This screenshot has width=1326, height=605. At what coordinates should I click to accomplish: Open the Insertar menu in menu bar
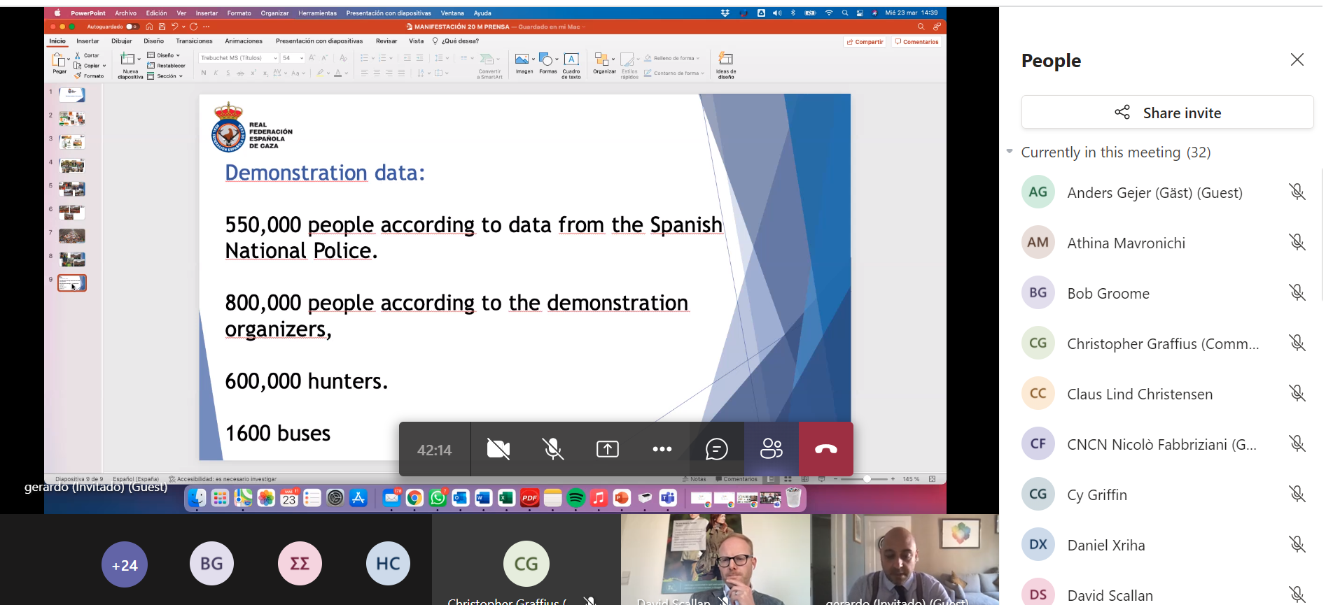207,13
